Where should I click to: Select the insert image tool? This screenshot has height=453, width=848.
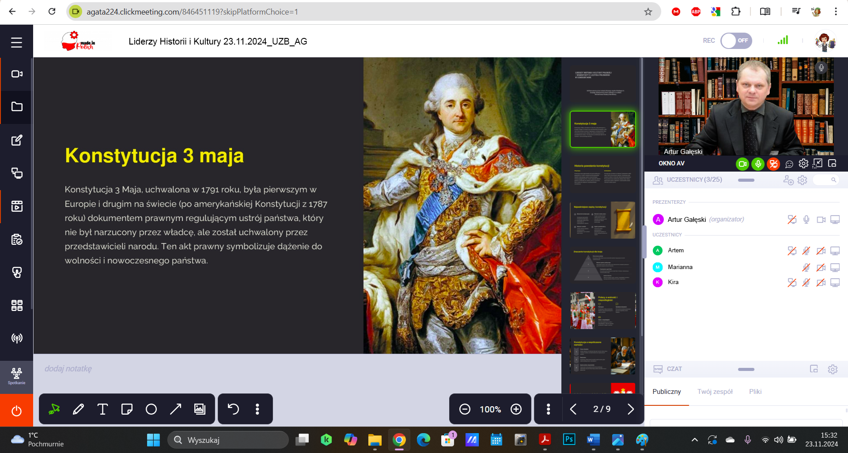click(200, 409)
